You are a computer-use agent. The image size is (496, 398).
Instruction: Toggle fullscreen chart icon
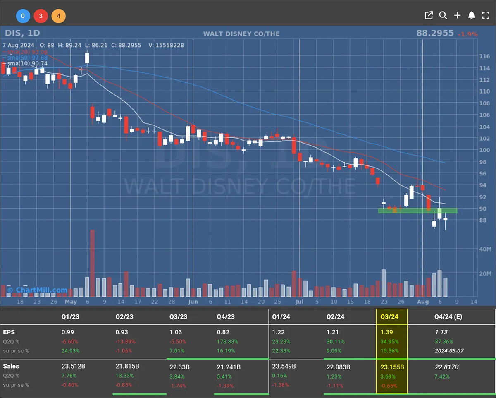pyautogui.click(x=486, y=15)
